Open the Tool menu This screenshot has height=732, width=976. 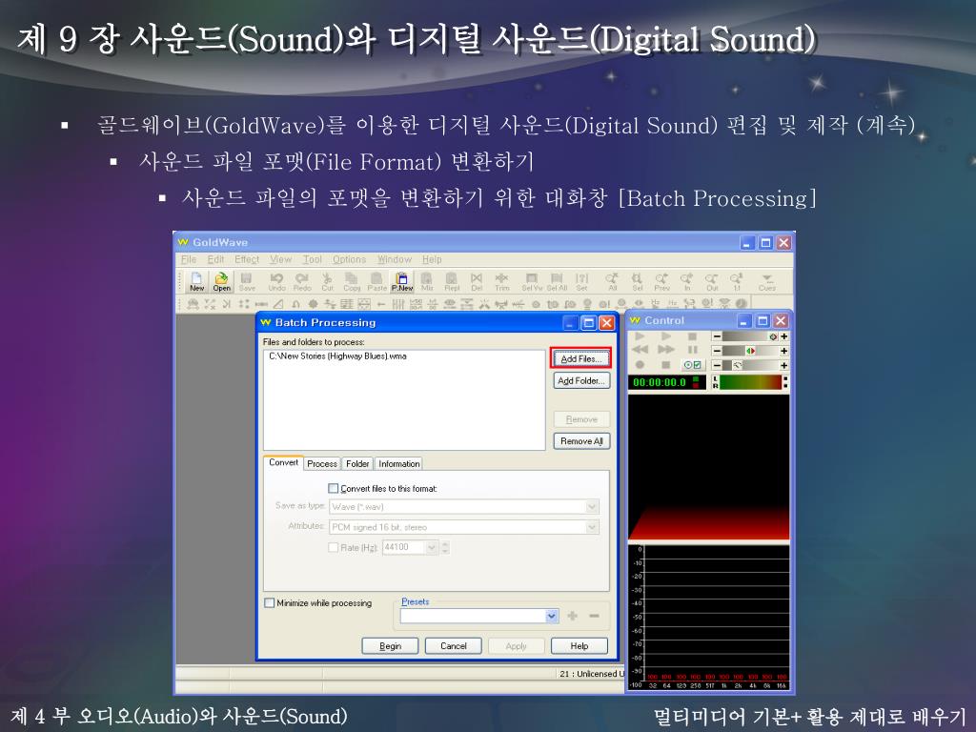[x=313, y=259]
